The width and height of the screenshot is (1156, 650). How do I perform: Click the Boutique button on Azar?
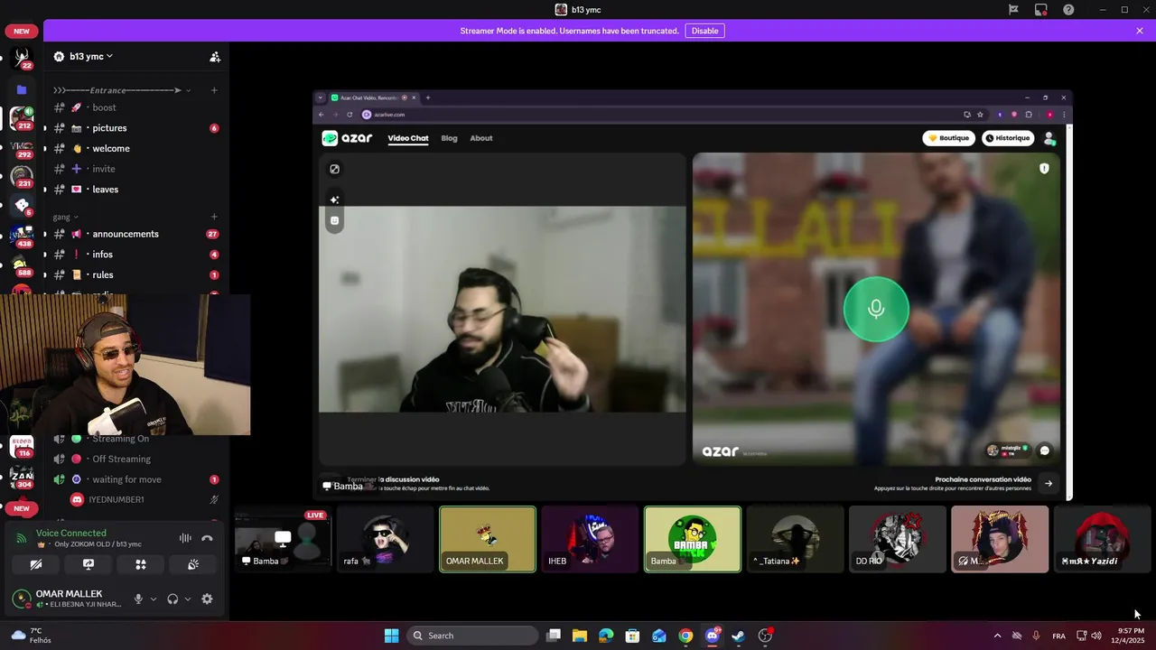pyautogui.click(x=948, y=138)
